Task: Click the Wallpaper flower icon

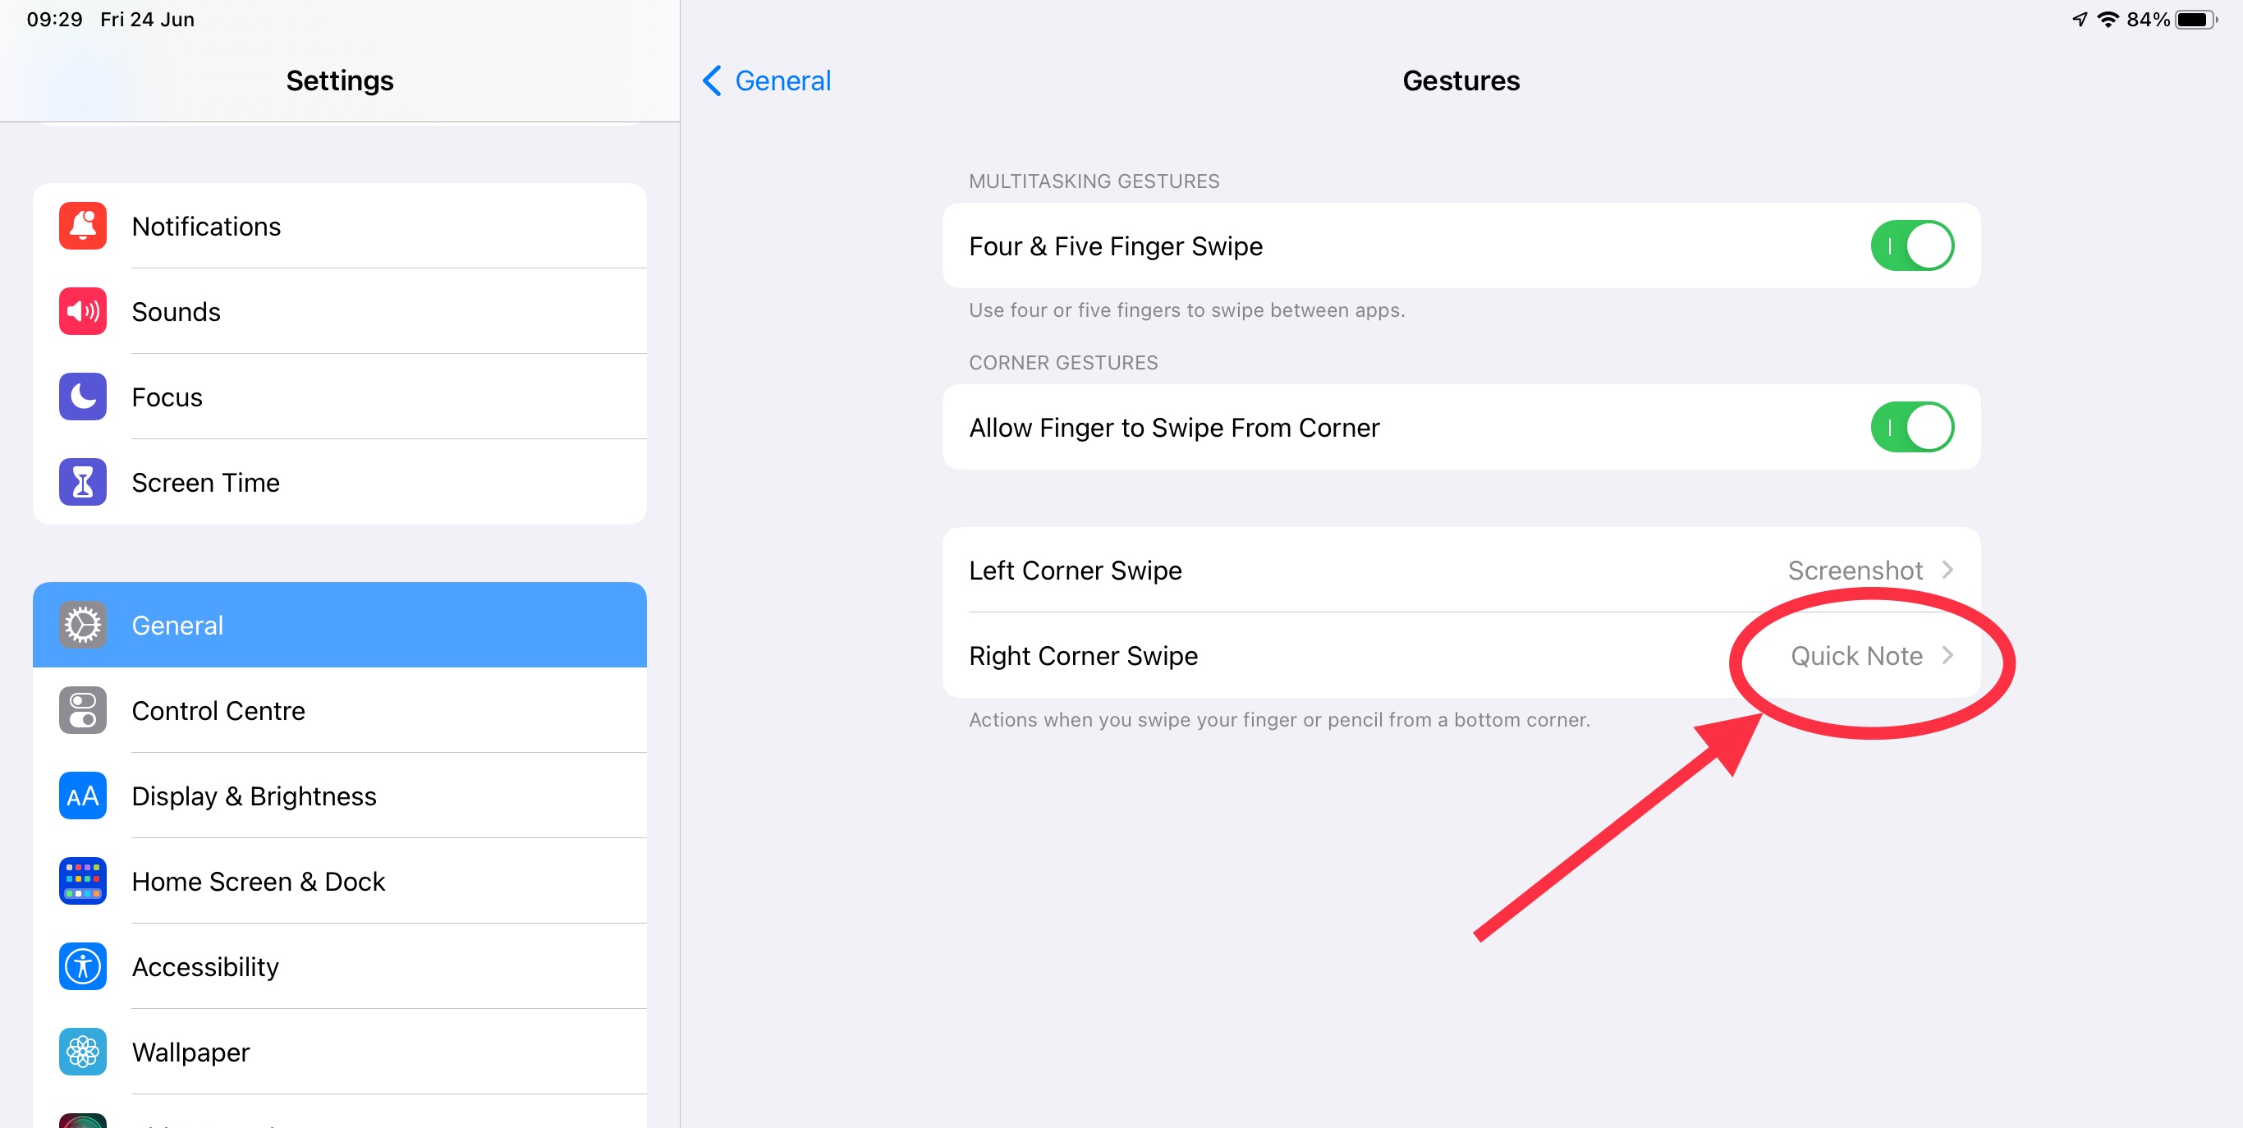Action: (x=83, y=1052)
